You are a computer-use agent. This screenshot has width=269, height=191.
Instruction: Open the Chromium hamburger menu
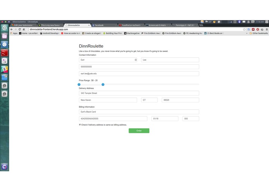[267, 29]
